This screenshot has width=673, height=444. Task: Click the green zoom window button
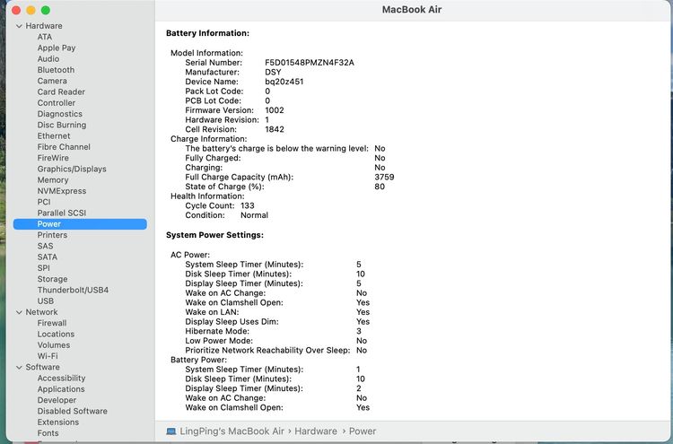46,10
